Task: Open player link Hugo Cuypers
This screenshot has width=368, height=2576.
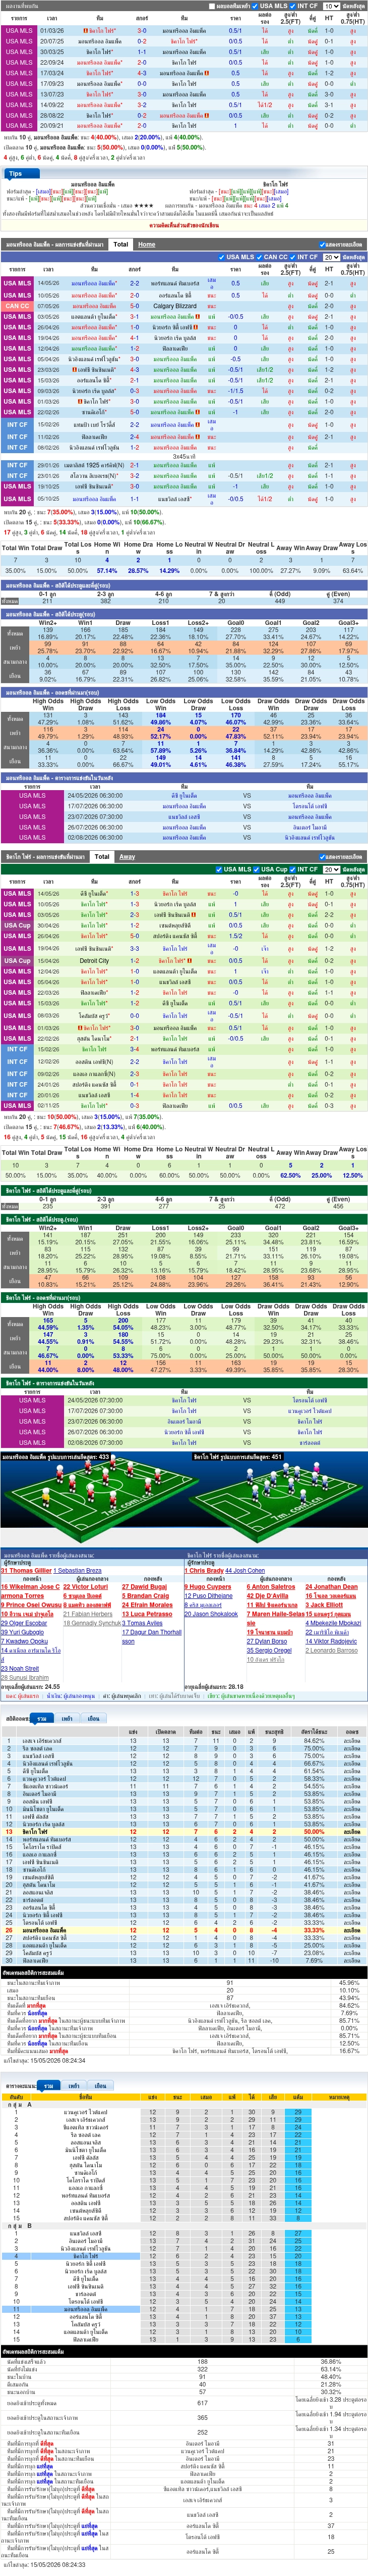Action: point(207,1586)
